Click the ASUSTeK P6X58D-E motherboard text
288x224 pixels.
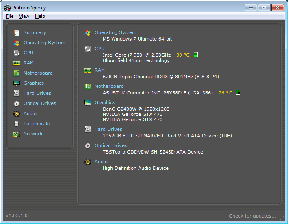(158, 93)
